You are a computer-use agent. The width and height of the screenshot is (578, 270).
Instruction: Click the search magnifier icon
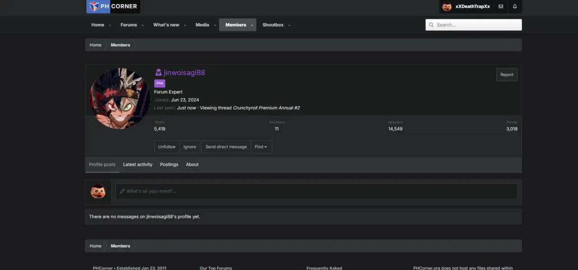[x=431, y=25]
